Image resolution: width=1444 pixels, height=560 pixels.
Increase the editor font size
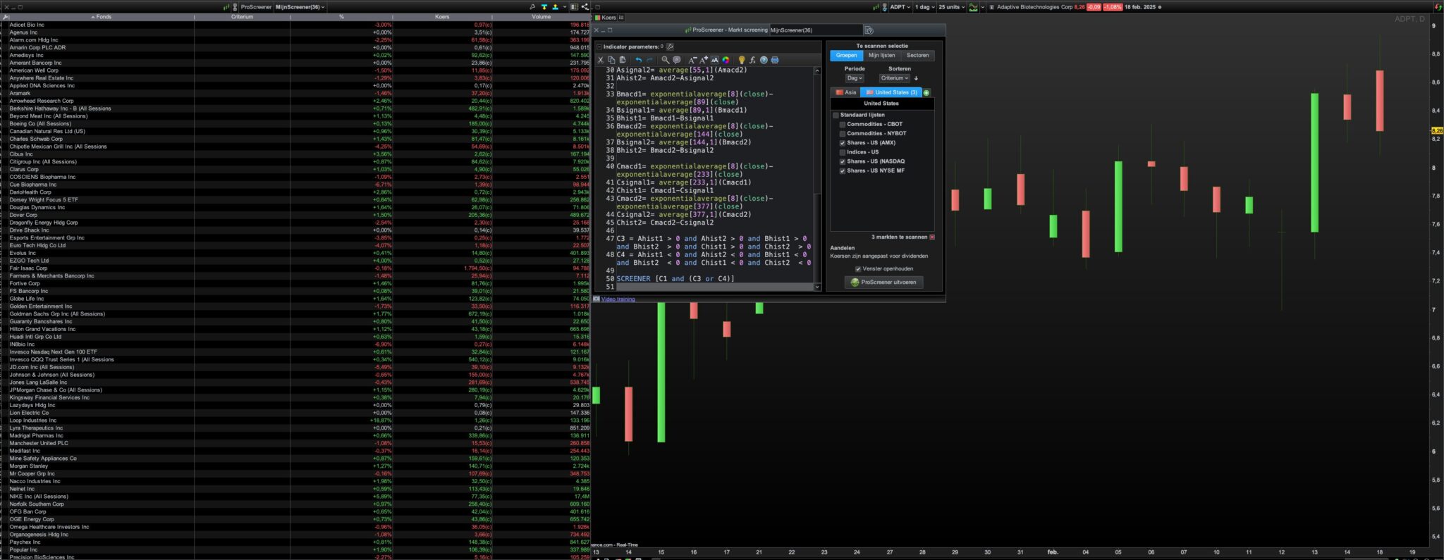[704, 60]
